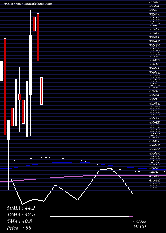The image size is (166, 233).
Task: Click the 38.4 price axis label
Action: click(153, 99)
